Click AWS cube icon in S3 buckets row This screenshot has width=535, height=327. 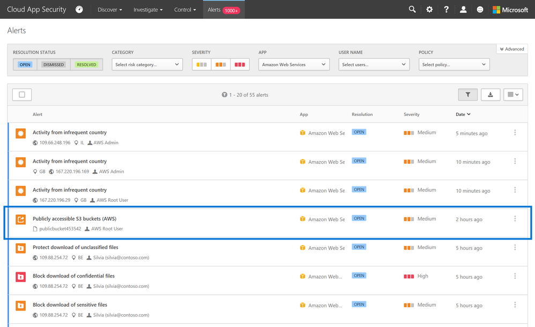(x=303, y=219)
